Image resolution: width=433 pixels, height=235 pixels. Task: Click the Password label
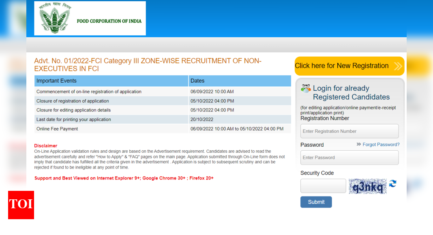[311, 144]
